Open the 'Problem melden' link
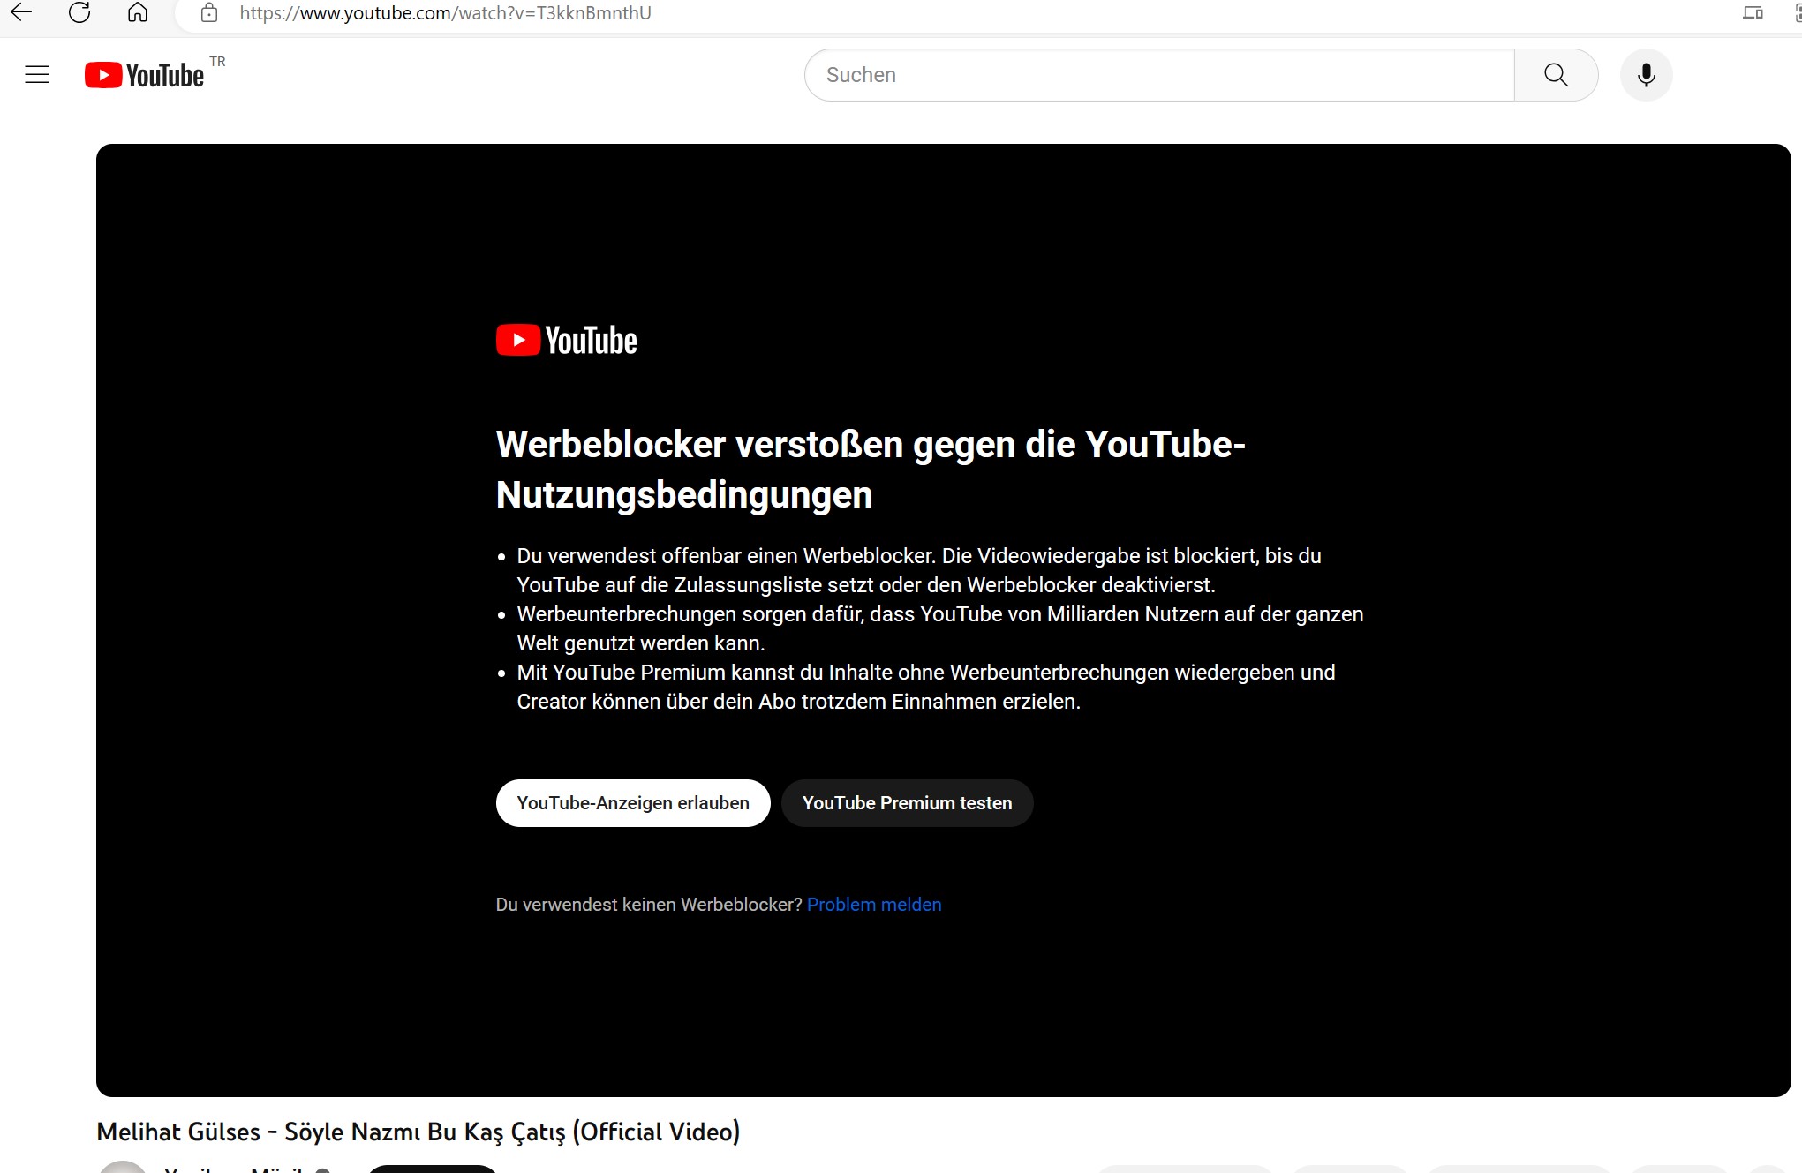 point(874,905)
